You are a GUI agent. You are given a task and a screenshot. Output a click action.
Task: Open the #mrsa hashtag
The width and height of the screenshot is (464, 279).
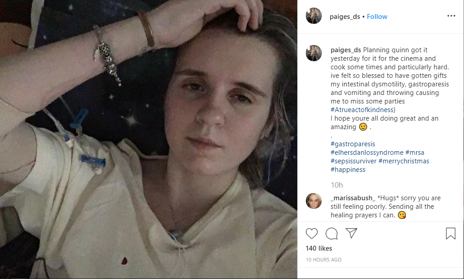414,153
